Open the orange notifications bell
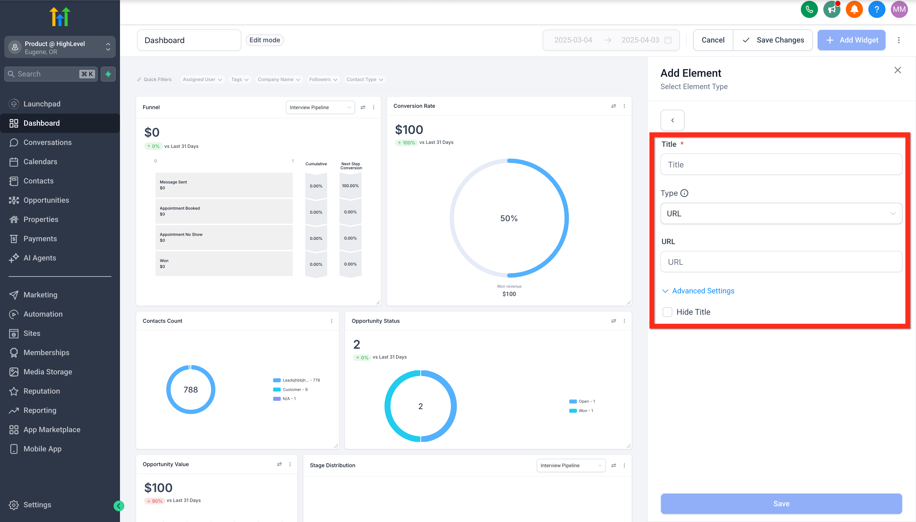This screenshot has width=916, height=522. point(854,9)
